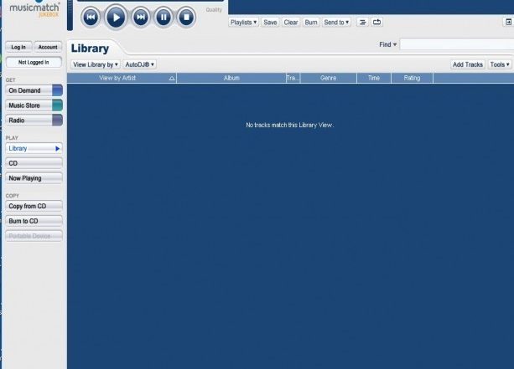Open On Demand section

pos(34,90)
